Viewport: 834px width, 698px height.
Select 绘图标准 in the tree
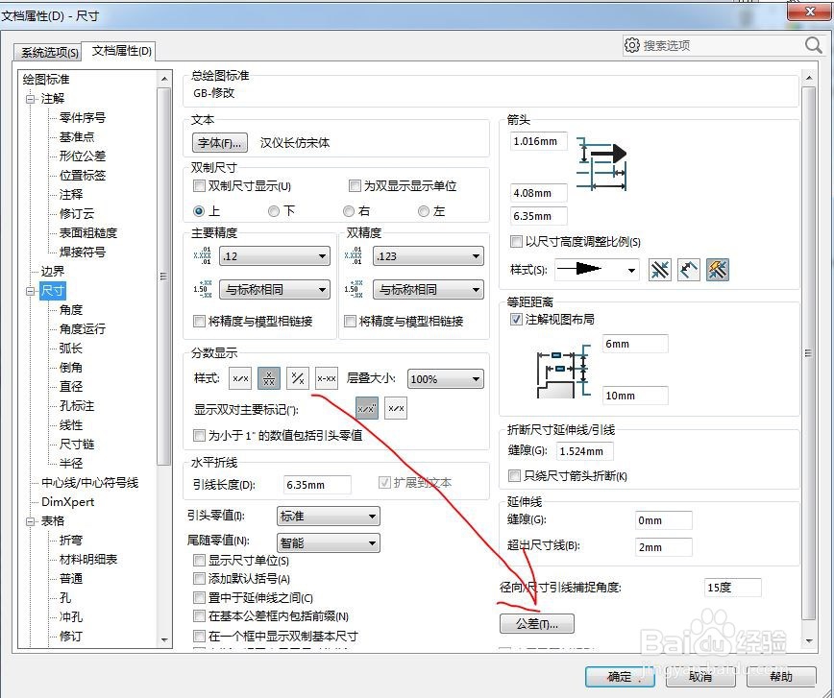click(x=46, y=80)
